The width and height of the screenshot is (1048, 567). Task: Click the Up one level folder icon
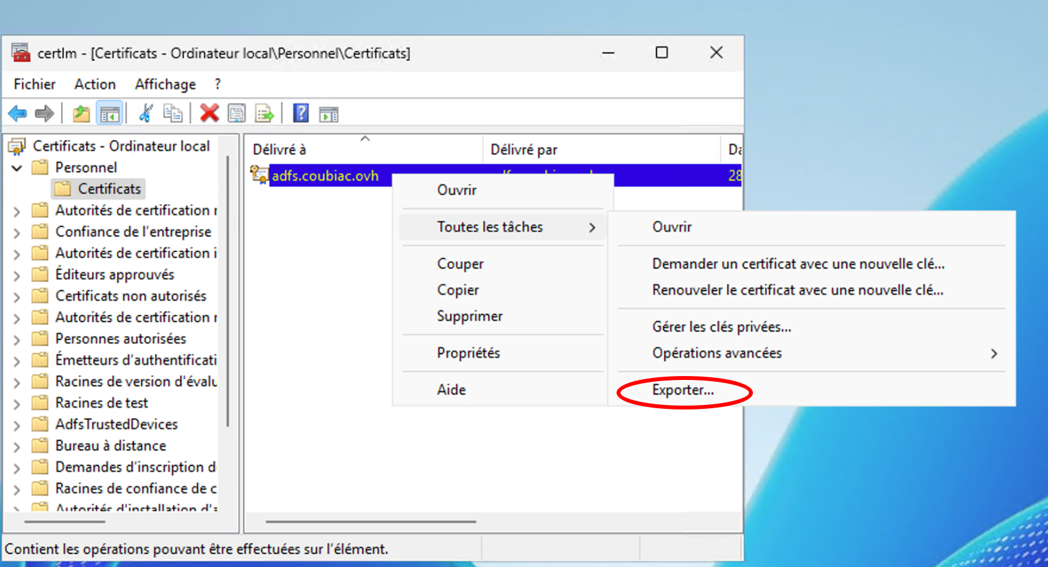[81, 114]
